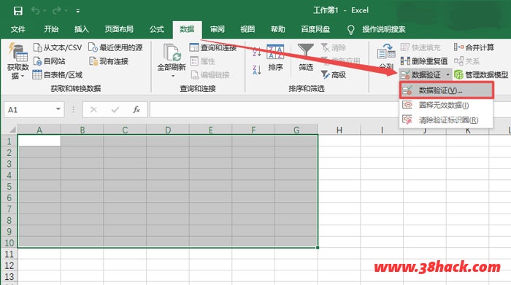511x285 pixels.
Task: Expand the Name Box dropdown arrow
Action: pyautogui.click(x=58, y=109)
